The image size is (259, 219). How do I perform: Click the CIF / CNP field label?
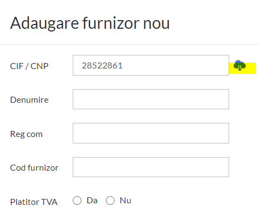click(29, 66)
